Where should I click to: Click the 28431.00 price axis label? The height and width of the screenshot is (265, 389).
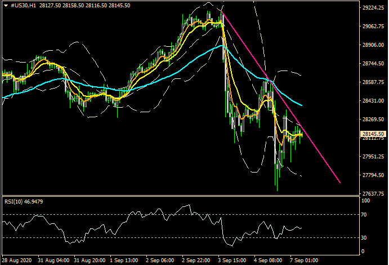click(372, 101)
